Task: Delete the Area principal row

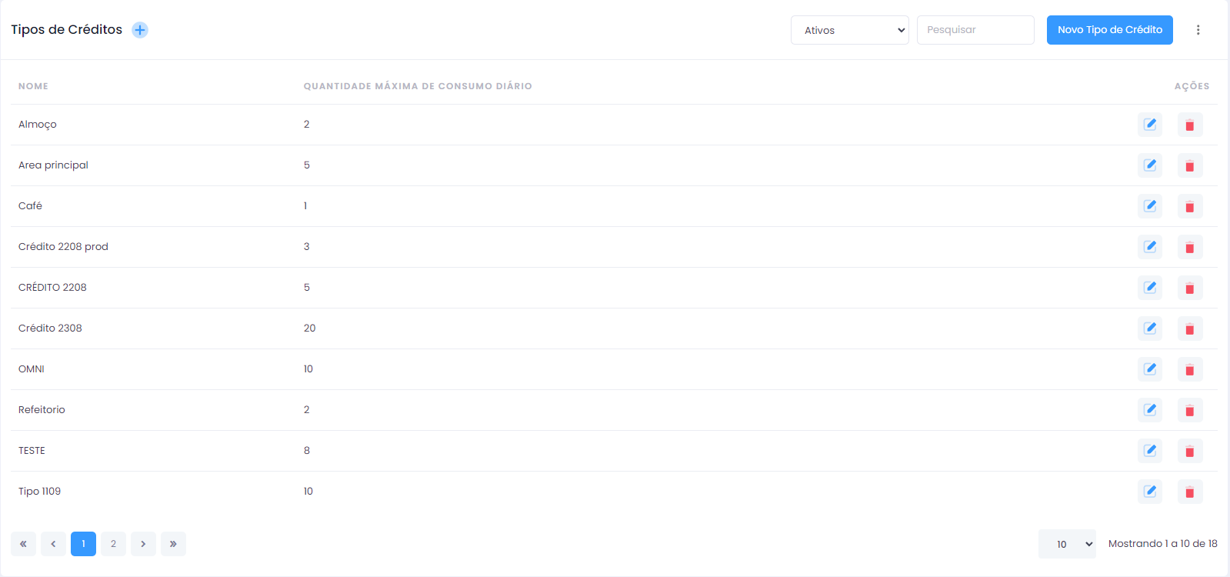Action: pyautogui.click(x=1190, y=165)
